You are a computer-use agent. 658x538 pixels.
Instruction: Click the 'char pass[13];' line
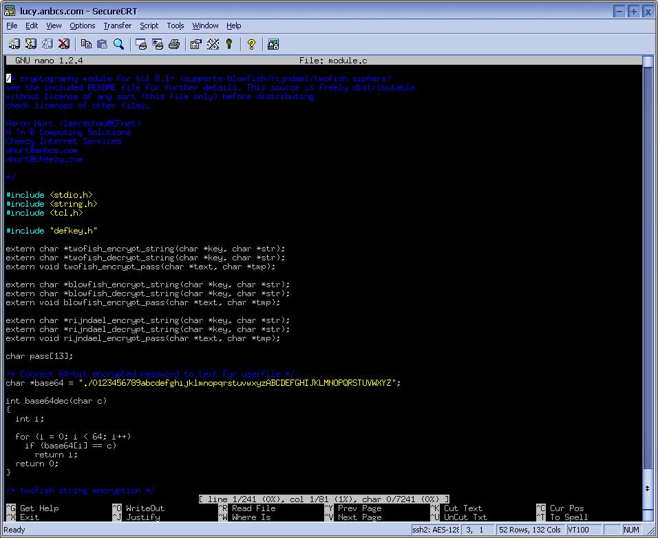(x=39, y=356)
